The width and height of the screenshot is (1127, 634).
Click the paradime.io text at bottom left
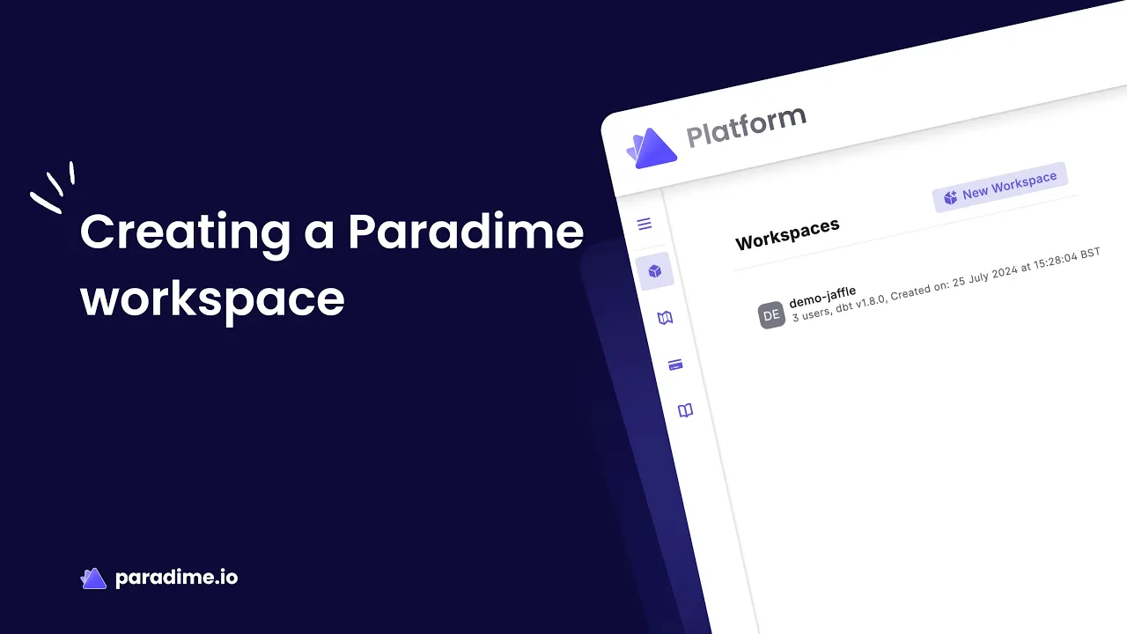pos(176,578)
